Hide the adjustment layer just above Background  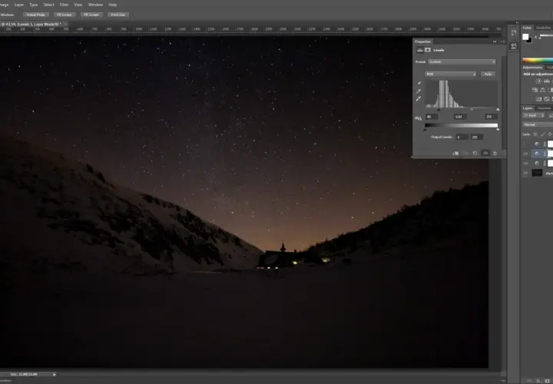click(x=526, y=164)
